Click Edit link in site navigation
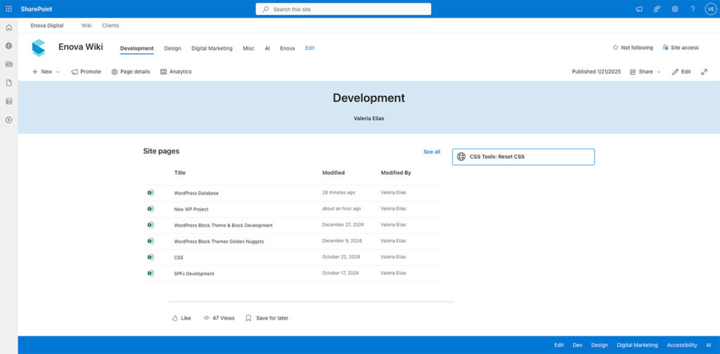Image resolution: width=720 pixels, height=354 pixels. (310, 48)
